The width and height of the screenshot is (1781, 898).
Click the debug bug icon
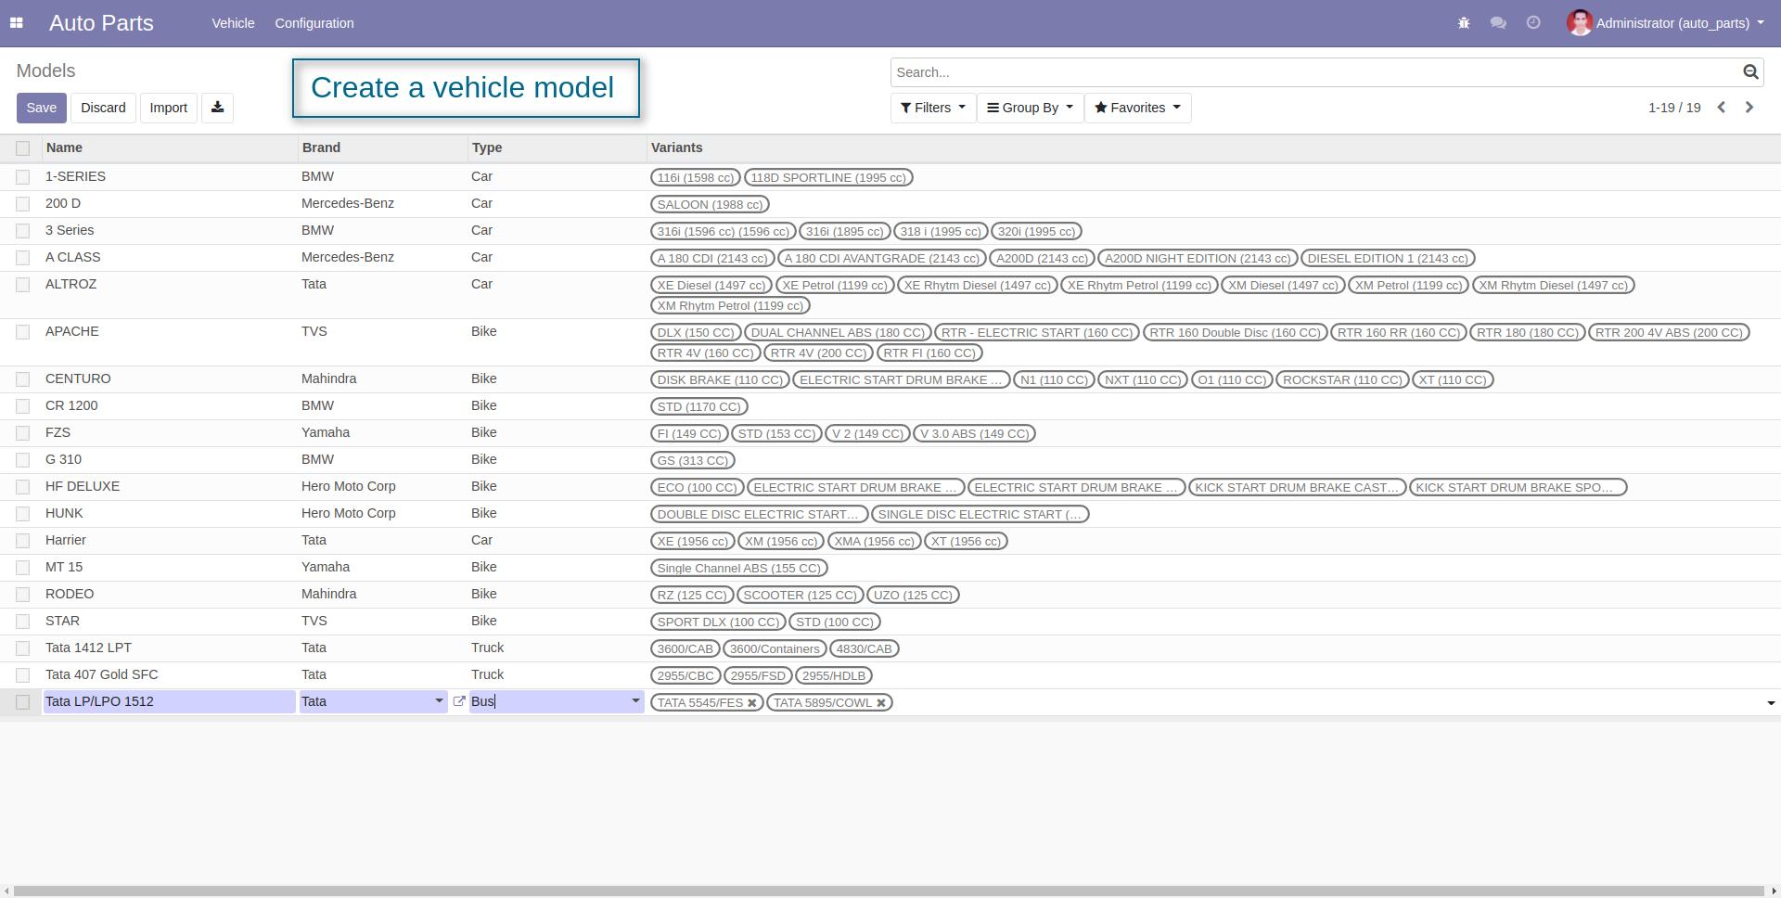(x=1464, y=23)
